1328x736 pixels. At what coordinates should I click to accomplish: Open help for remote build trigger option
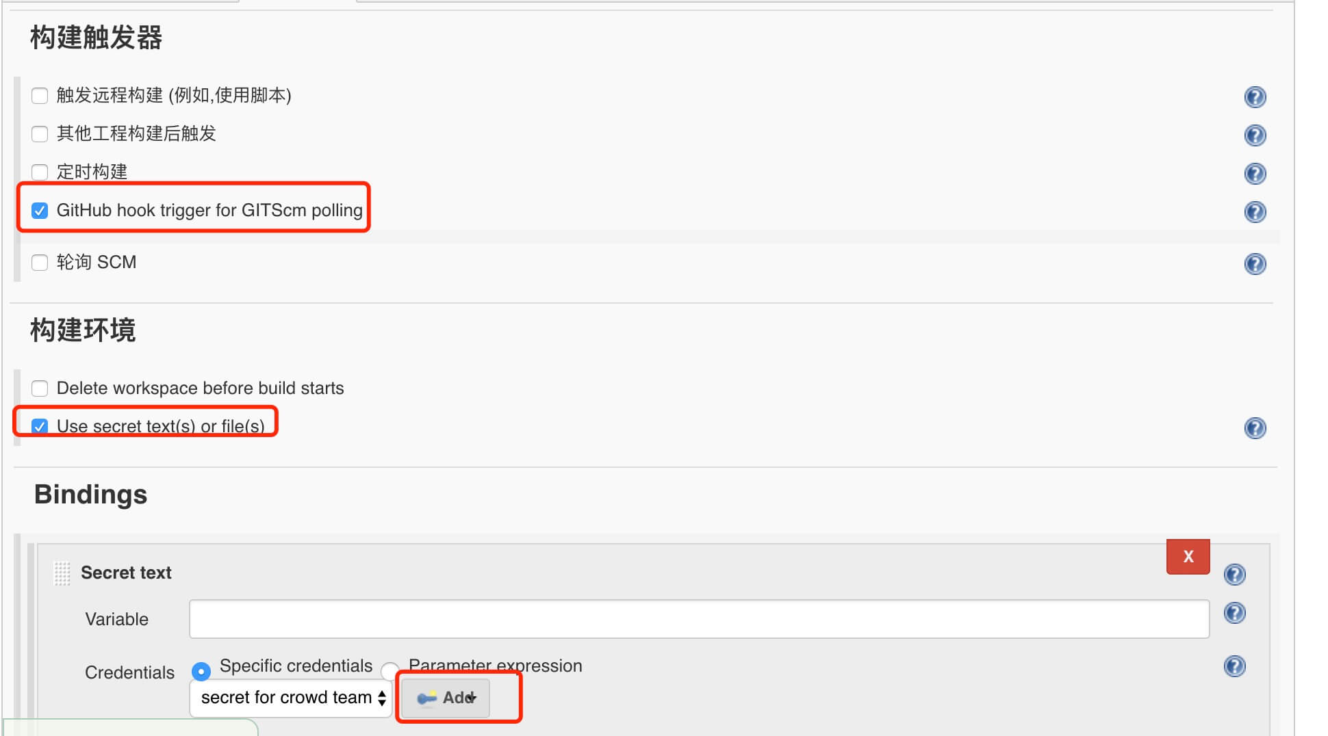[x=1254, y=97]
